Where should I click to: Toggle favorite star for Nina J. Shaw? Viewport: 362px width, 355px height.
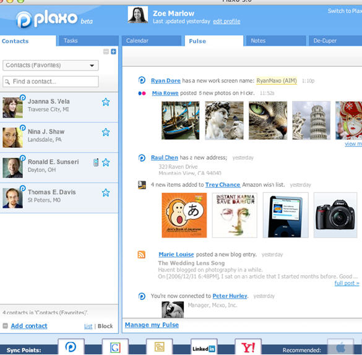[106, 132]
